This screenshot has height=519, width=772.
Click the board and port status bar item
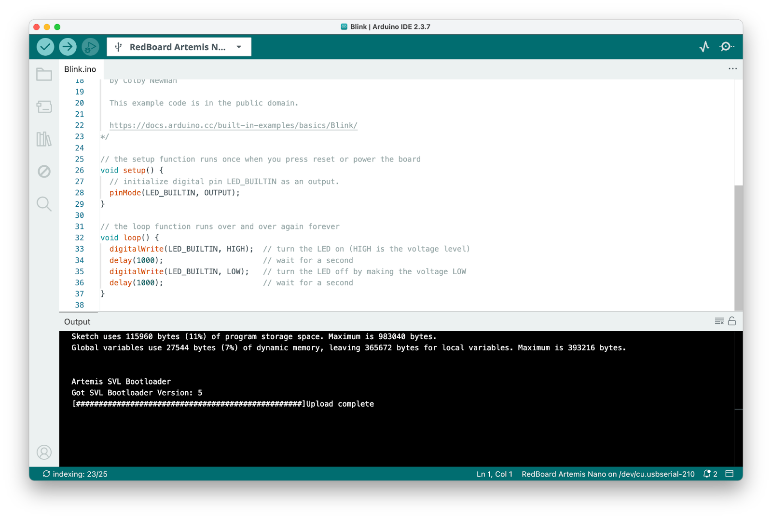pyautogui.click(x=607, y=474)
